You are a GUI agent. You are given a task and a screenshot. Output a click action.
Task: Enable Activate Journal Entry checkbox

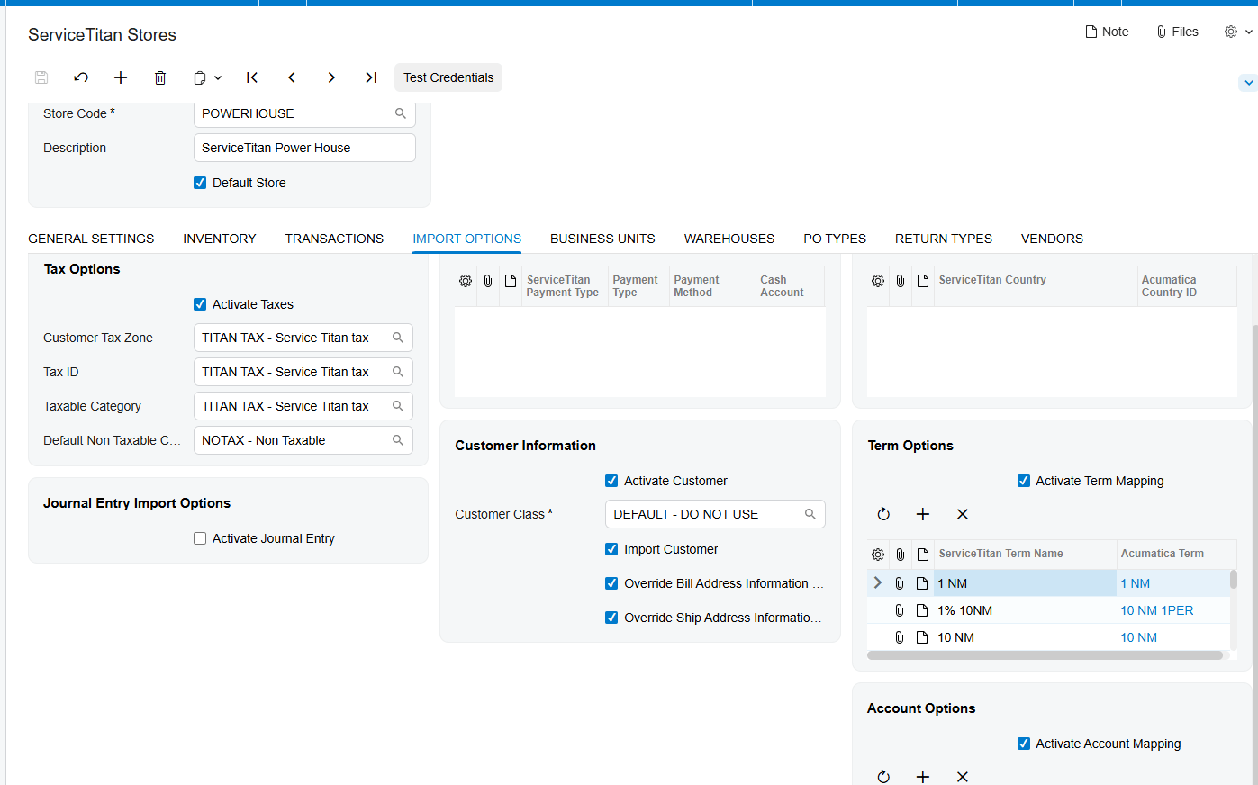tap(200, 538)
